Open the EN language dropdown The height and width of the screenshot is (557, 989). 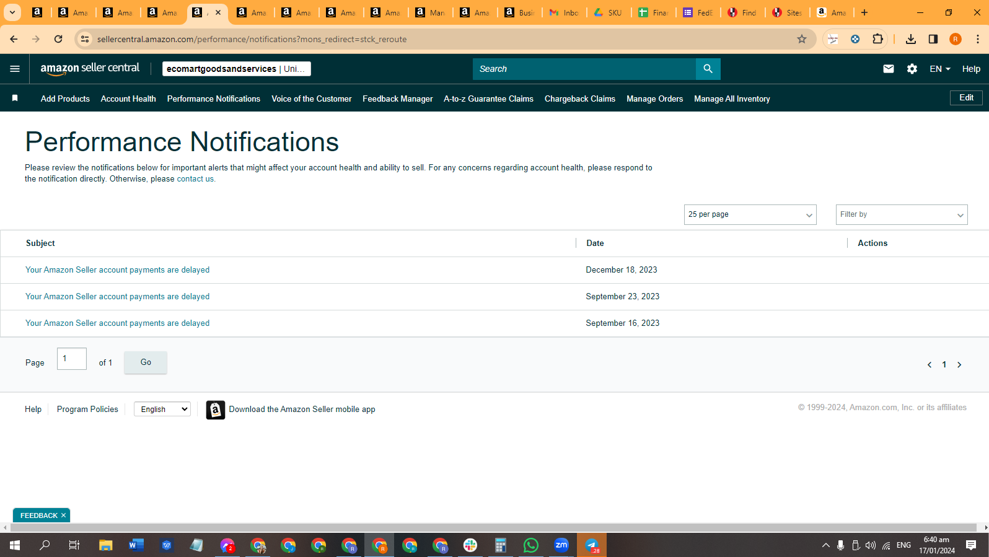939,69
